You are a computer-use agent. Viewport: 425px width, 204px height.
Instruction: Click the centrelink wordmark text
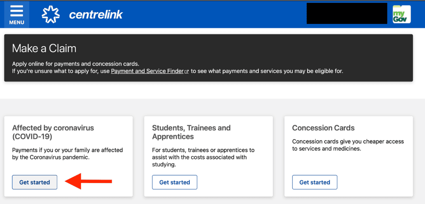96,15
